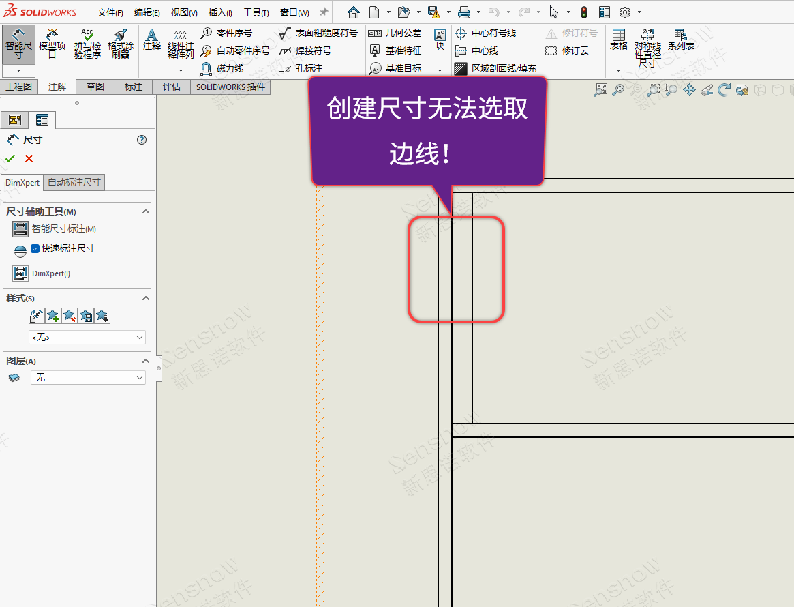794x607 pixels.
Task: Switch to the 草图 (Sketch) ribbon tab
Action: coord(95,87)
